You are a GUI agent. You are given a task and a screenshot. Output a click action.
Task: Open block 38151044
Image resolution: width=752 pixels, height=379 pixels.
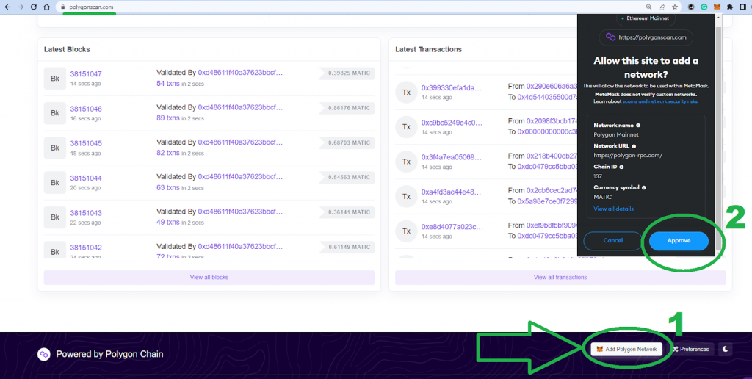86,178
